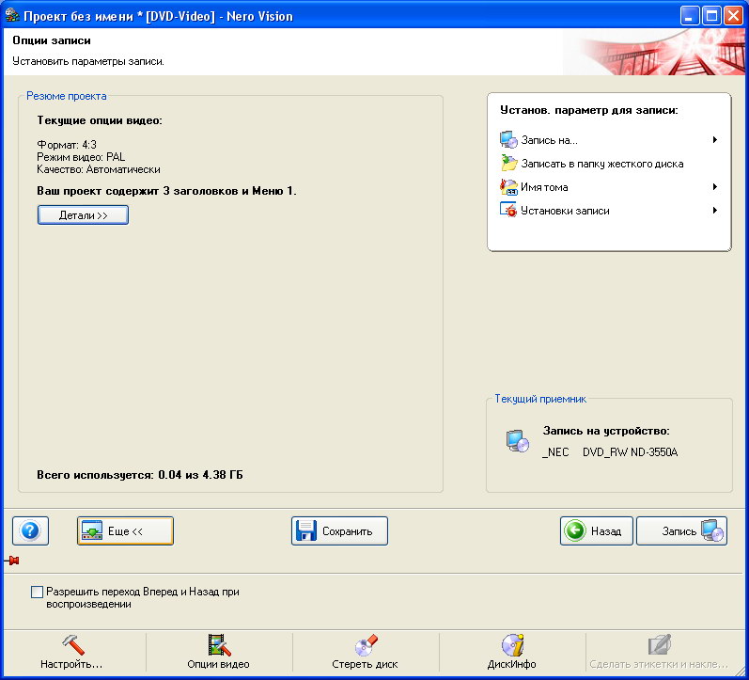The image size is (749, 680).
Task: Click device name _NEC DVD_RW ND-3550A
Action: (x=610, y=452)
